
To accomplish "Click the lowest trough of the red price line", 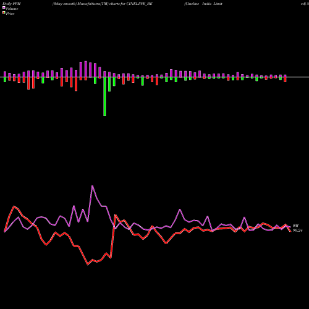I will [x=88, y=265].
